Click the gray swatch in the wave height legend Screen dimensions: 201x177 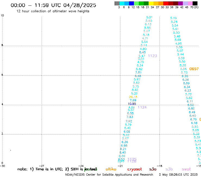pos(117,3)
